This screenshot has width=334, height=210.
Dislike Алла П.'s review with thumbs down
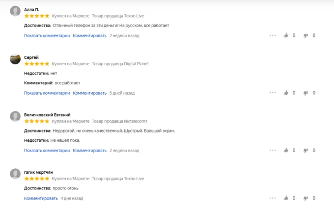point(306,35)
